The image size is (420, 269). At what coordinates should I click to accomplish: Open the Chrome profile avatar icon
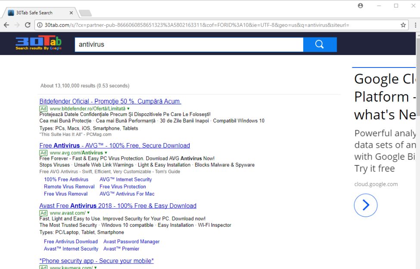(x=361, y=6)
